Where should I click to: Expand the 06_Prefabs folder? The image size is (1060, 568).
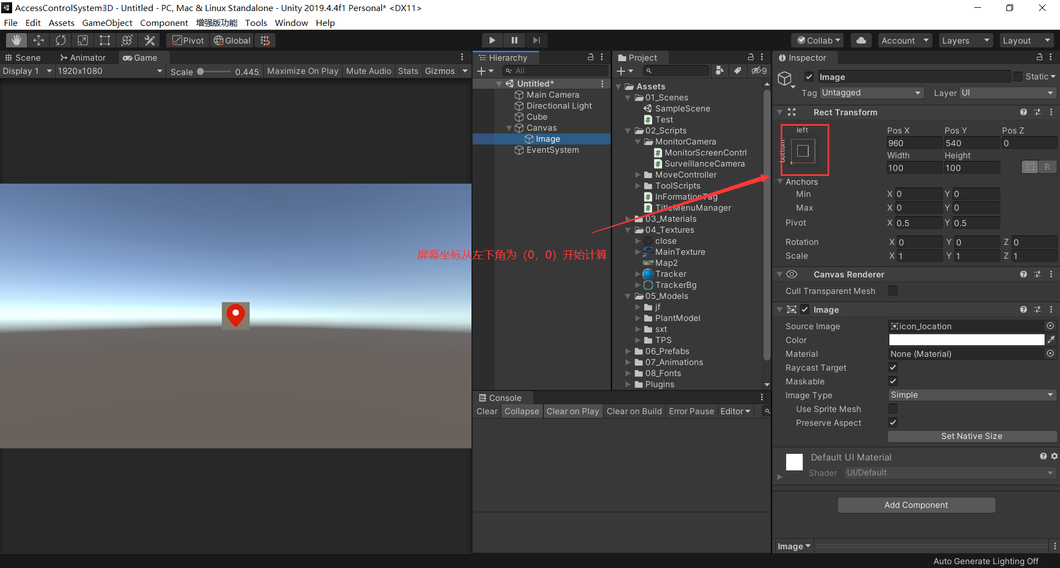tap(628, 351)
